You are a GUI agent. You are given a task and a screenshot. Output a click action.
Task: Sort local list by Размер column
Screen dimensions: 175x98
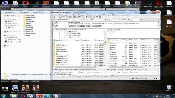77,40
